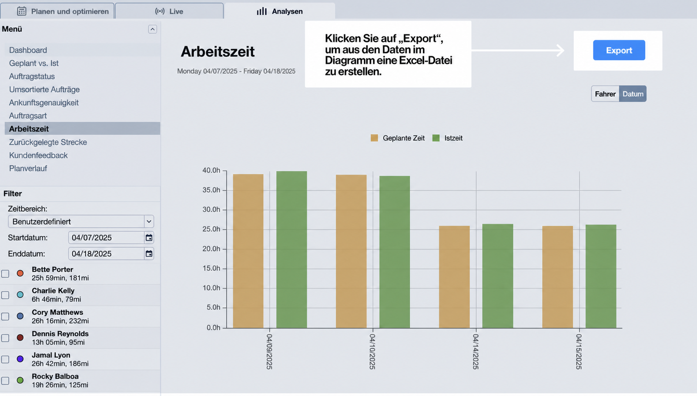Click the light blue dot for Charlie Kelly
Viewport: 697px width, 396px height.
click(20, 295)
